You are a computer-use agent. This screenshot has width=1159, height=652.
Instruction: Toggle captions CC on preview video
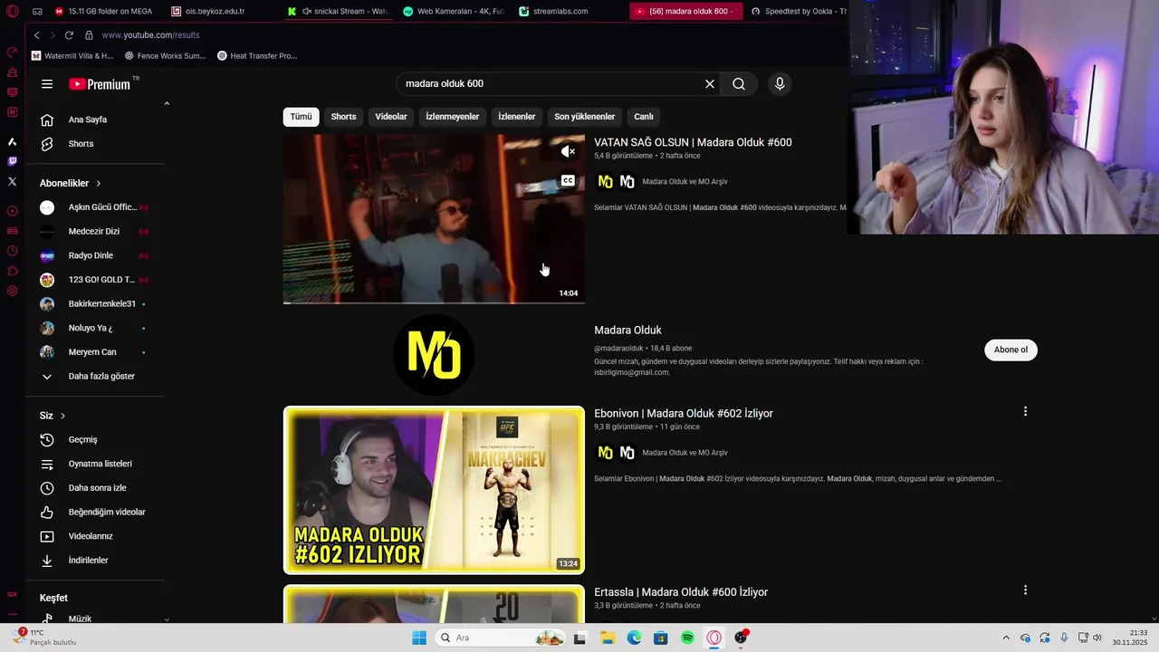pos(568,181)
